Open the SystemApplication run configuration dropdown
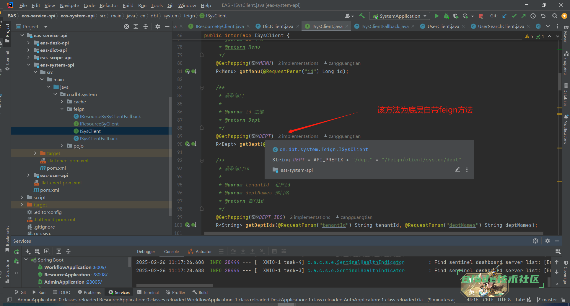This screenshot has width=570, height=306. [x=400, y=16]
